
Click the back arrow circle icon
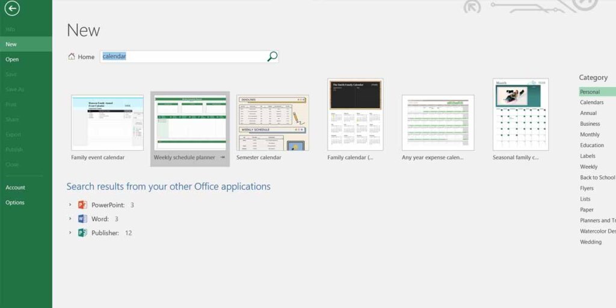12,8
